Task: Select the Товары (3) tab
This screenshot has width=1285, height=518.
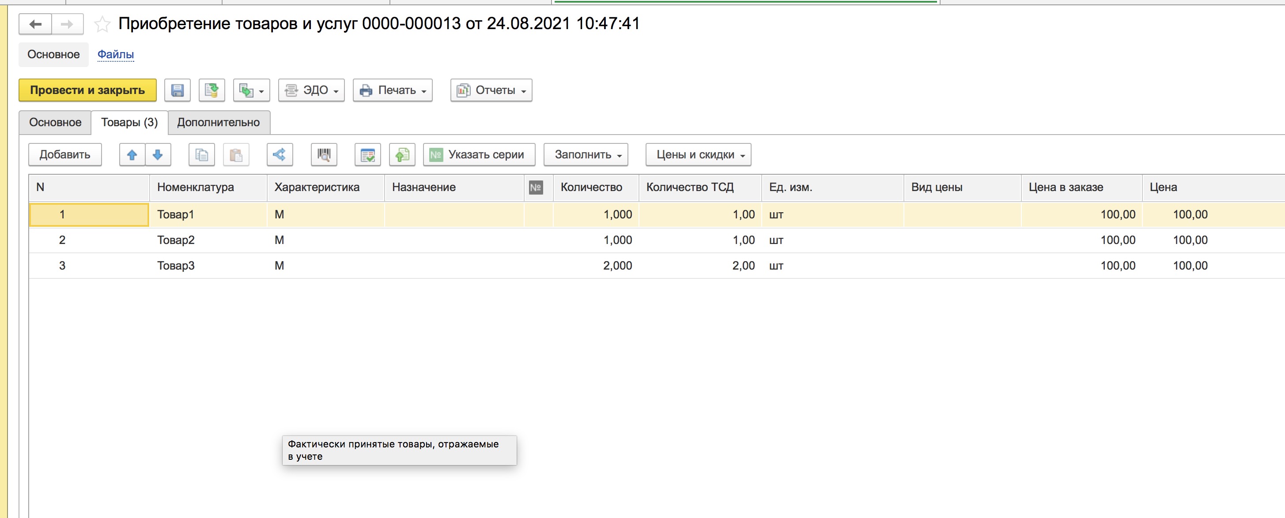Action: pos(129,123)
